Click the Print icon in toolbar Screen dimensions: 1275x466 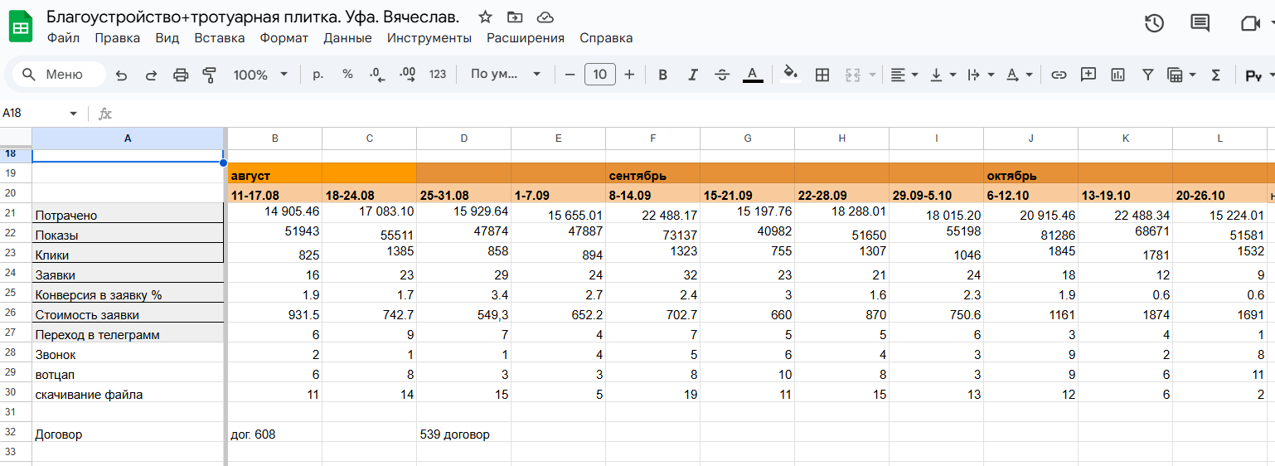tap(181, 75)
